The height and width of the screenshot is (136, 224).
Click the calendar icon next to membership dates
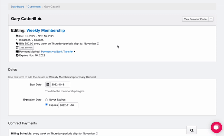[x=17, y=36]
